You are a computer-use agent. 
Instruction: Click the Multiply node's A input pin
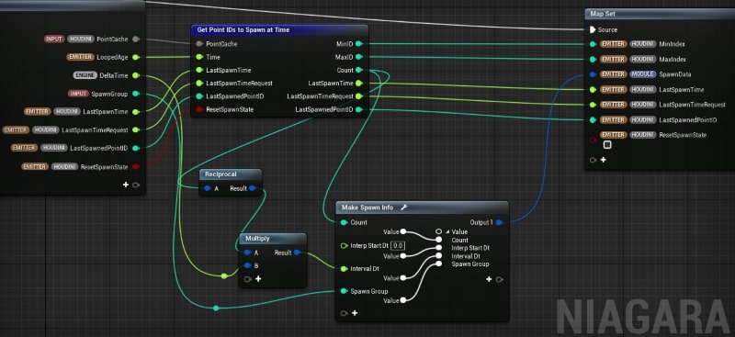tap(247, 253)
